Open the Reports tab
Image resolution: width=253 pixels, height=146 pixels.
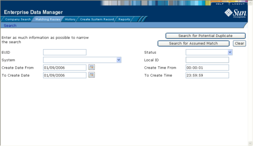[x=124, y=19]
